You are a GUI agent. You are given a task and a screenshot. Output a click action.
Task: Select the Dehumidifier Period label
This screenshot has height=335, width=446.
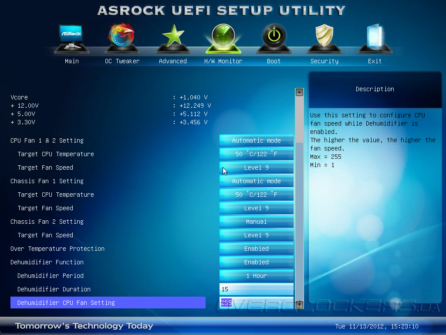[x=51, y=276]
